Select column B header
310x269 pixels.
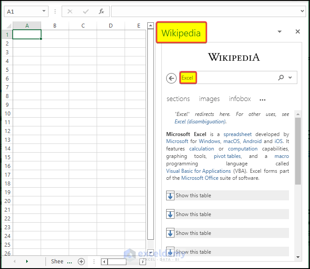55,26
